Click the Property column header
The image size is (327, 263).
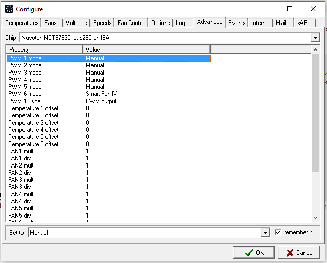point(44,50)
